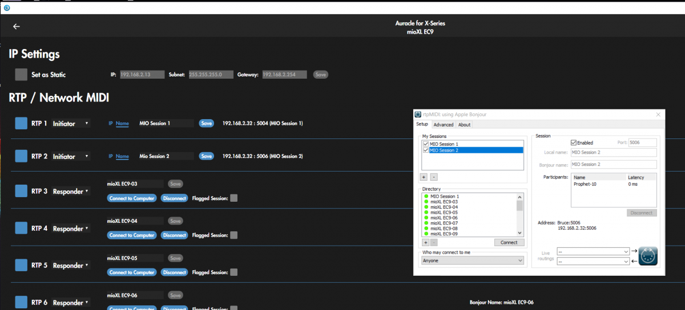
Task: Open the RTP 6 Responder dropdown
Action: 71,303
